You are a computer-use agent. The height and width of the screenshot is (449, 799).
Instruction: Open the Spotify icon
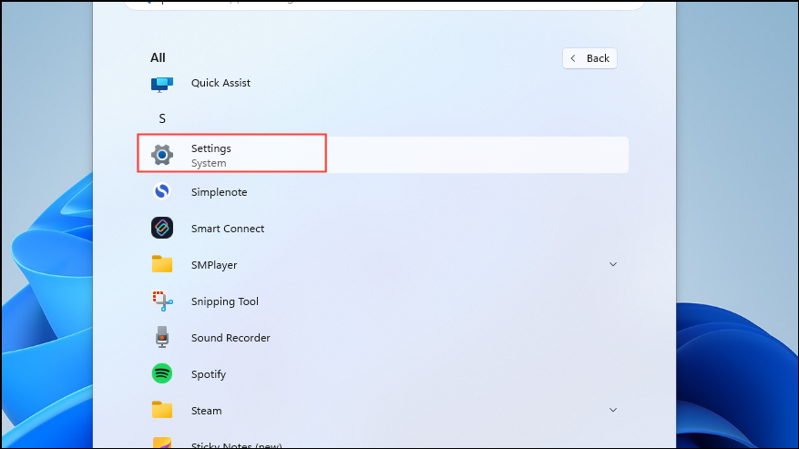[x=162, y=373]
